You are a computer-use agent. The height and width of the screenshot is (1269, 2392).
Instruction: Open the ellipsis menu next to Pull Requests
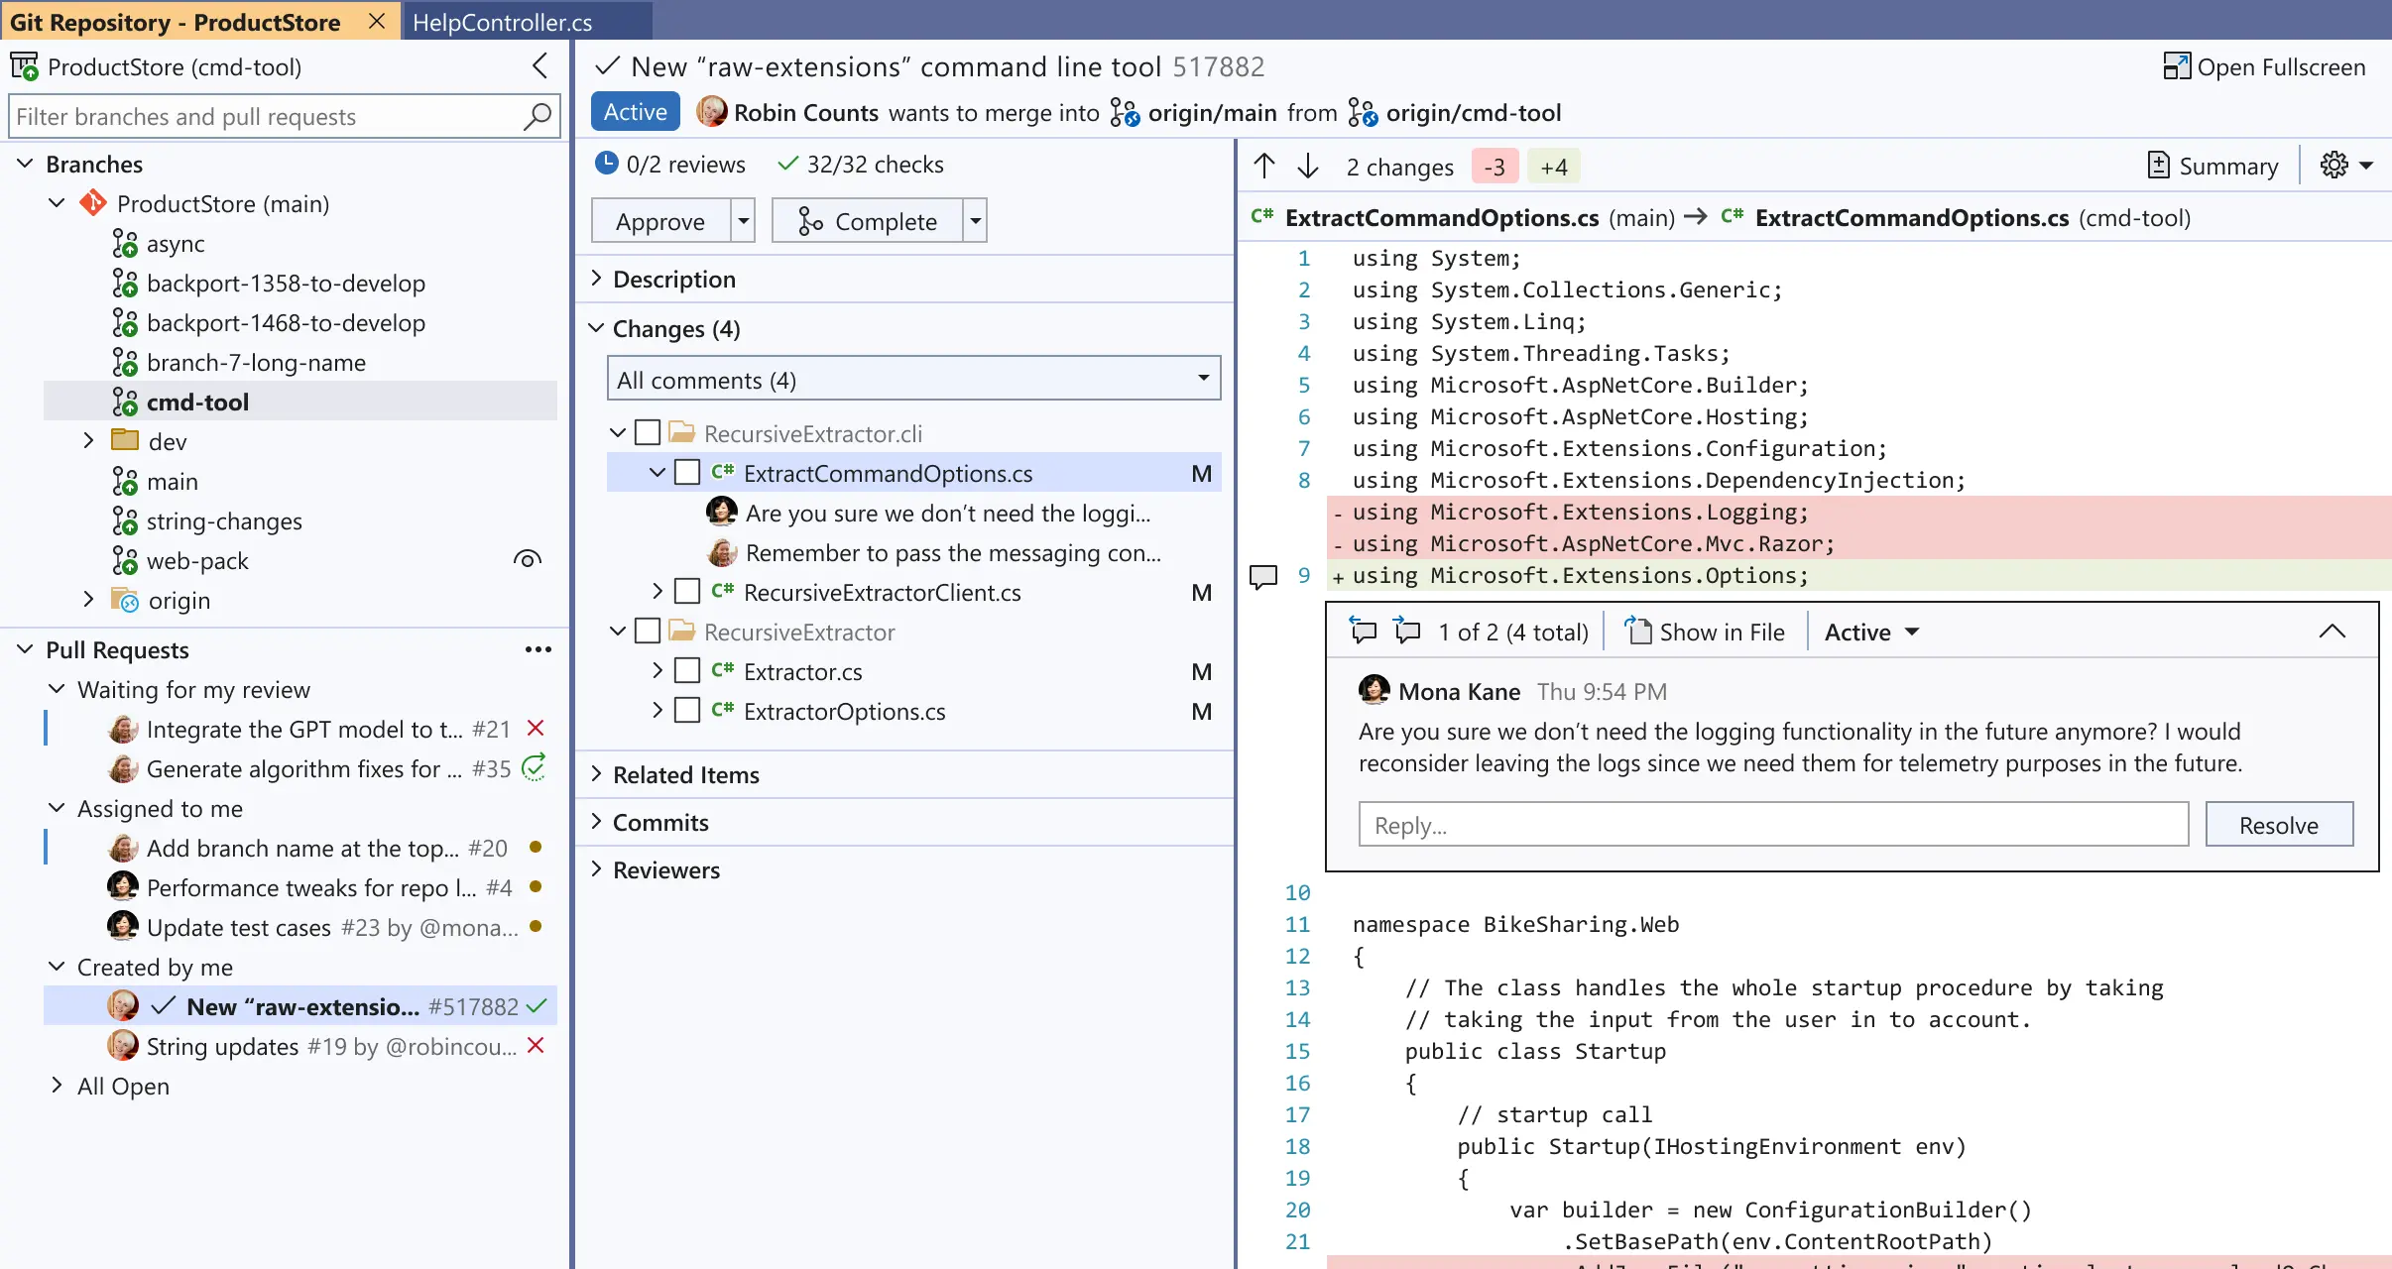pyautogui.click(x=538, y=649)
